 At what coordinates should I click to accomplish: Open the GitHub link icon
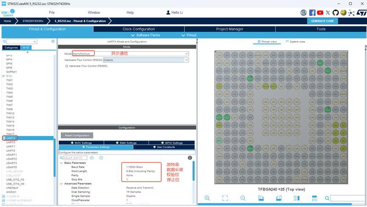336,13
